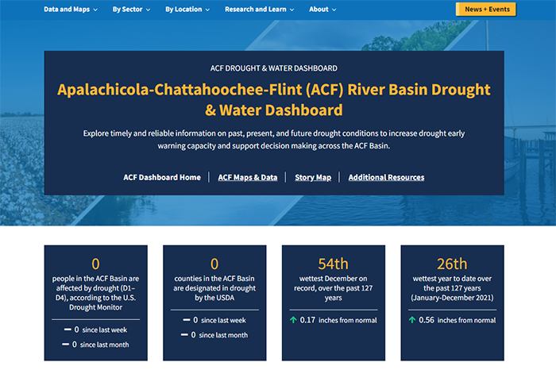Viewport: 556px width, 370px height.
Task: Click green up arrow beside 0.56 inches
Action: pos(412,320)
